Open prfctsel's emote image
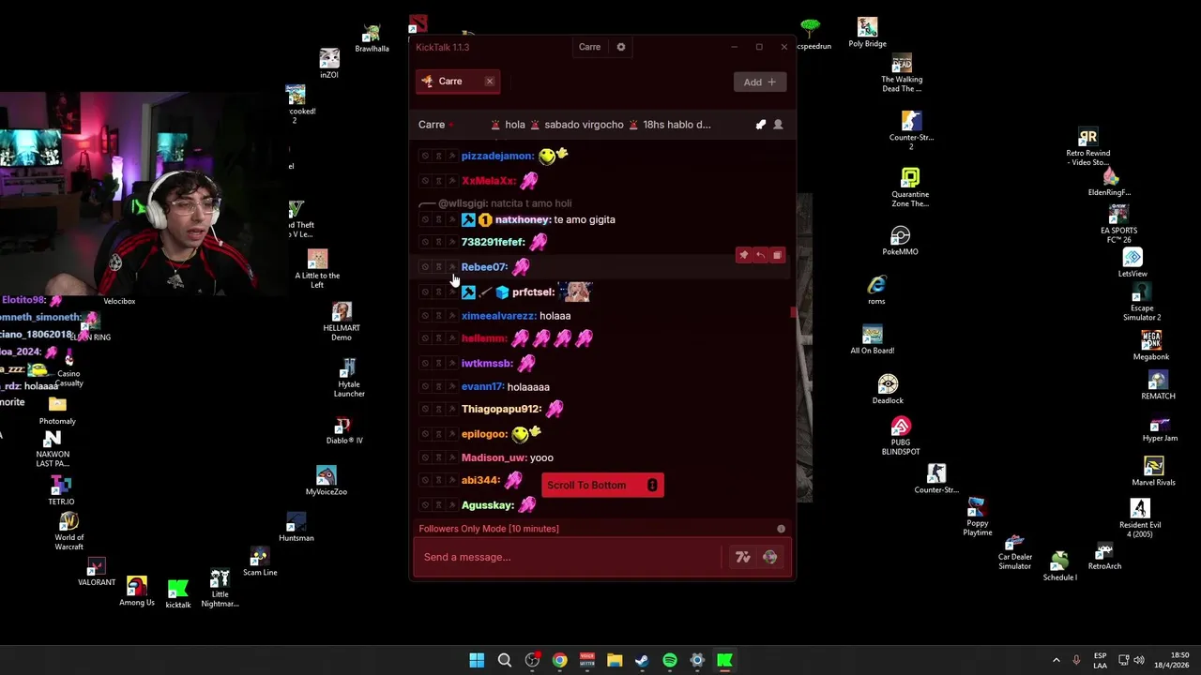 pos(574,292)
